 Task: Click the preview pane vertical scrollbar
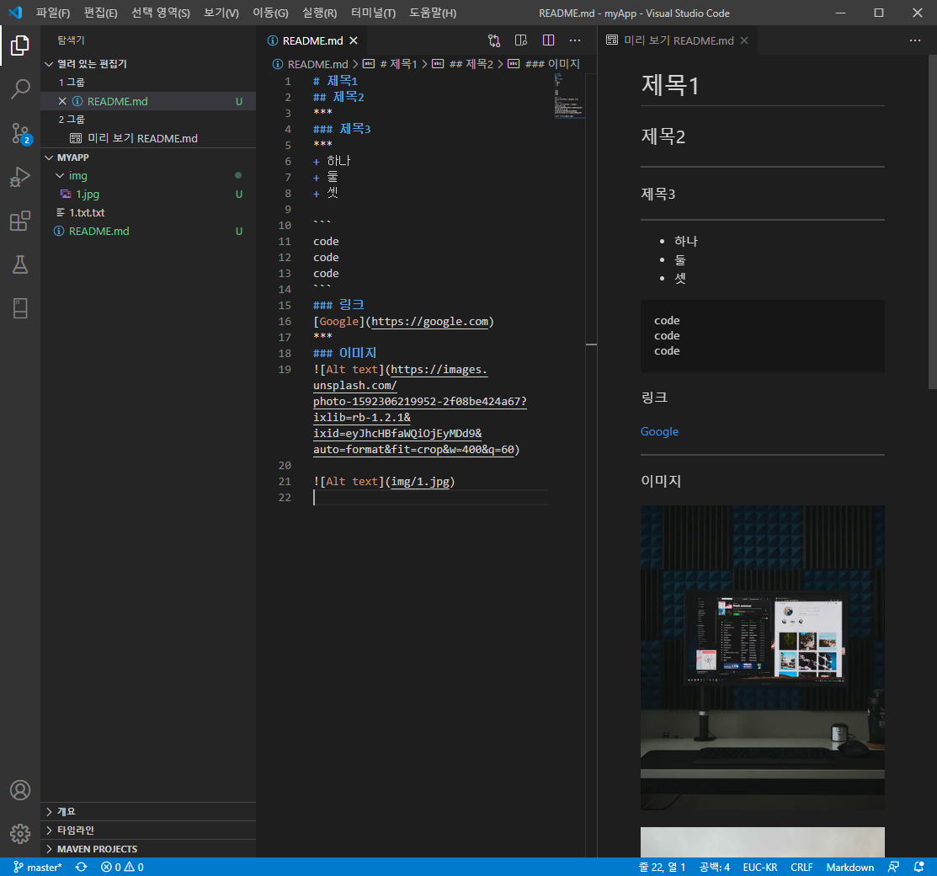(x=932, y=222)
